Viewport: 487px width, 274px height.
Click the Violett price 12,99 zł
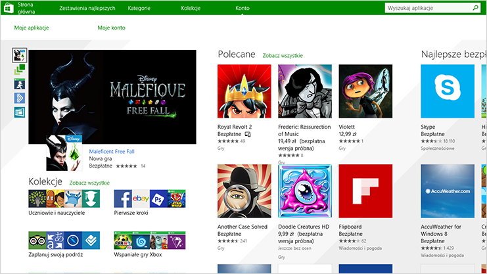click(x=348, y=134)
